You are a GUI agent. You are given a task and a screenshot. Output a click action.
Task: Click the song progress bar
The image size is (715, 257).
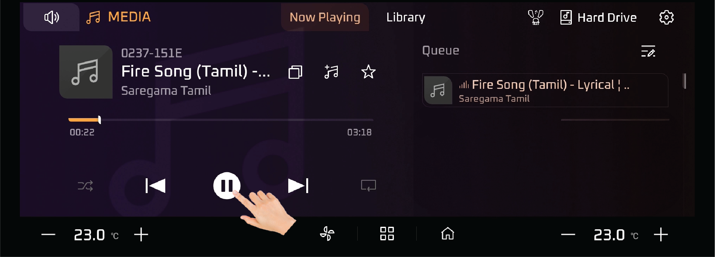click(x=221, y=120)
